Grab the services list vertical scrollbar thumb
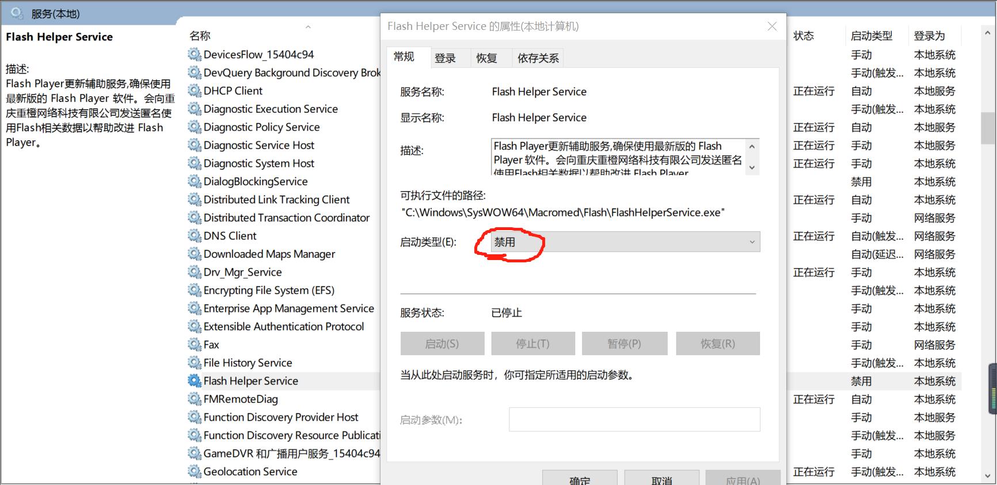The height and width of the screenshot is (485, 997). pyautogui.click(x=988, y=128)
